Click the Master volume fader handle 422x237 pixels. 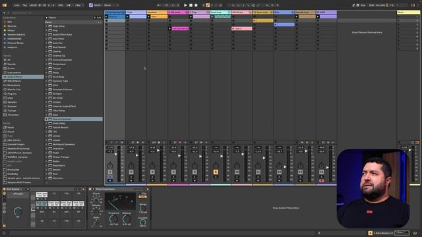[x=410, y=150]
